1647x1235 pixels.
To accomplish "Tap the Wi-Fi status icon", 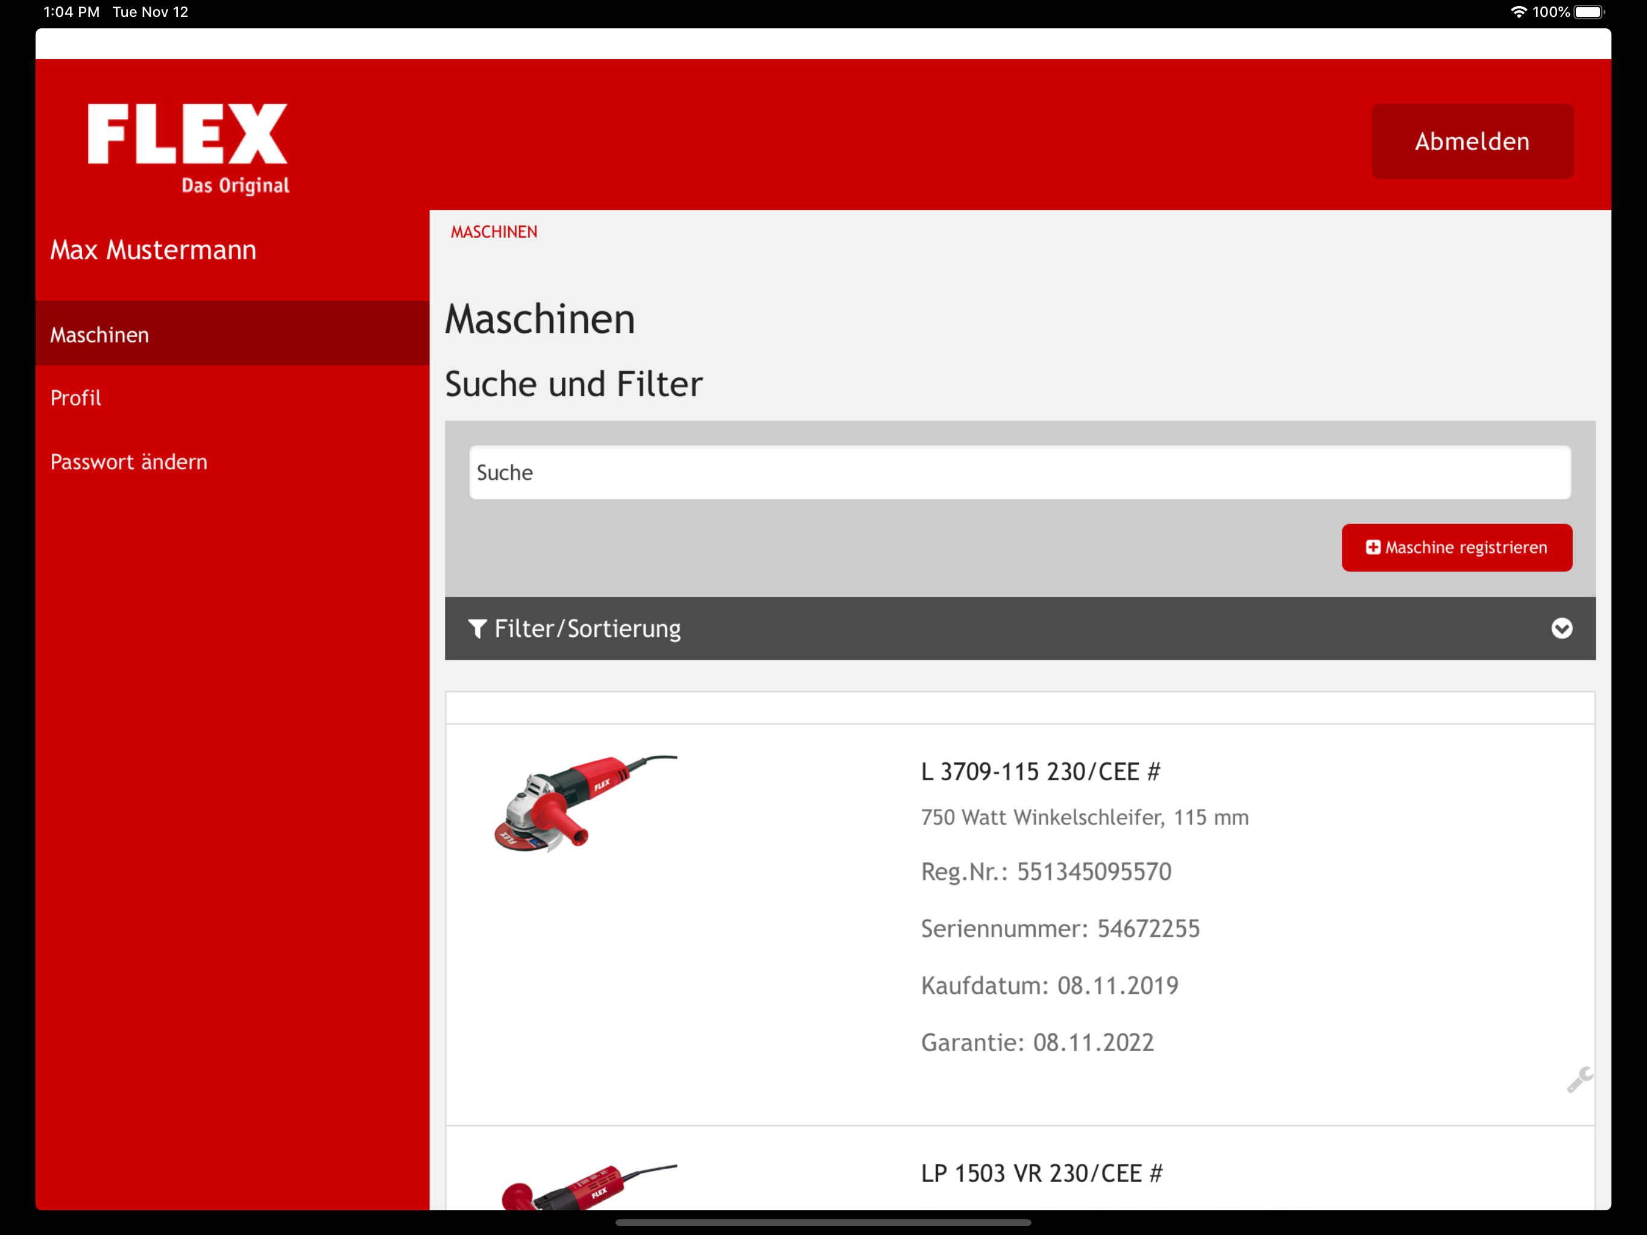I will [x=1518, y=12].
